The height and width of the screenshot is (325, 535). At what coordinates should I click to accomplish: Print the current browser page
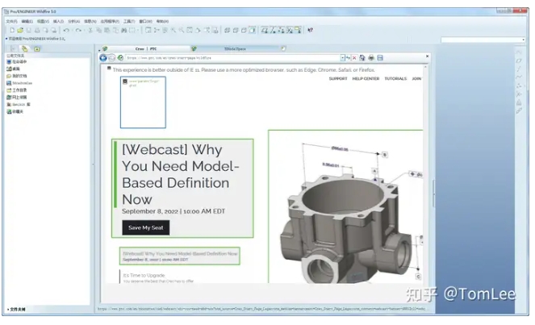(x=370, y=58)
